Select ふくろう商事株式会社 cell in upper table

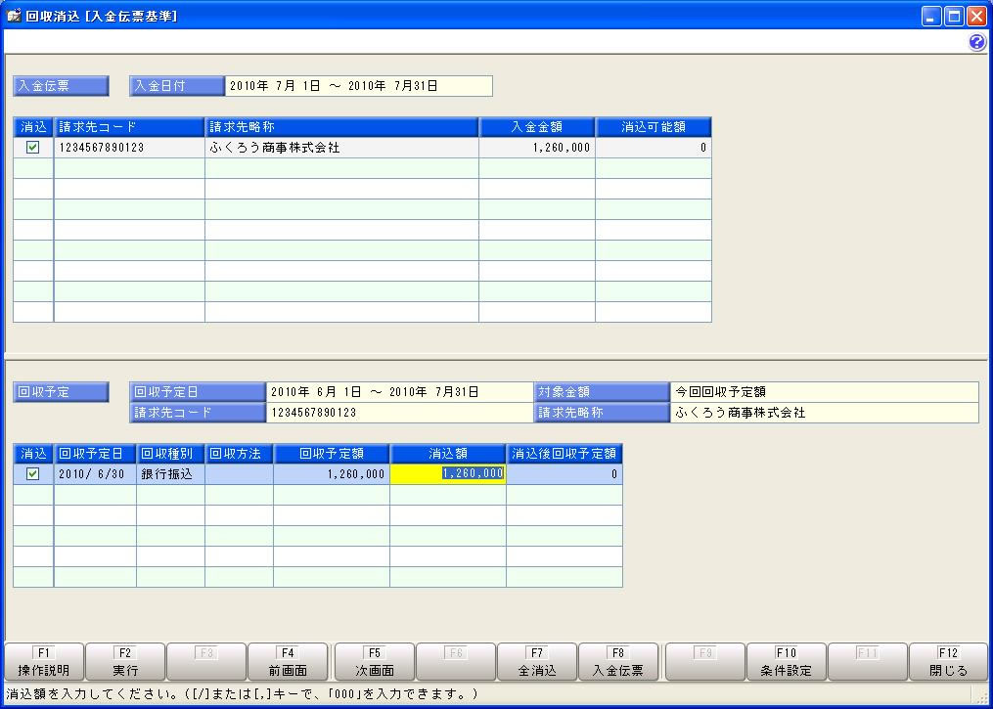342,148
